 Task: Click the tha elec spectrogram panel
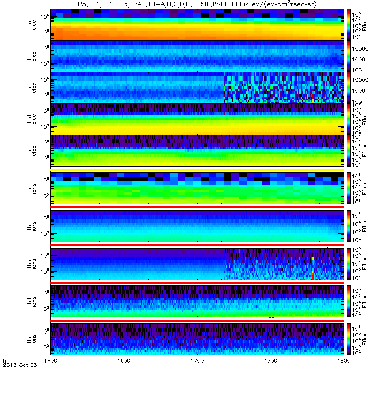coord(197,25)
